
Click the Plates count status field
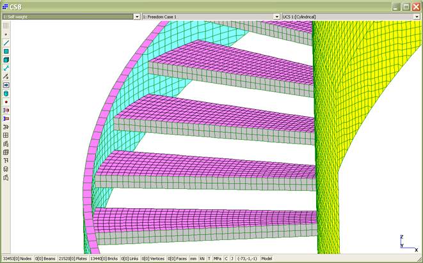coord(72,259)
